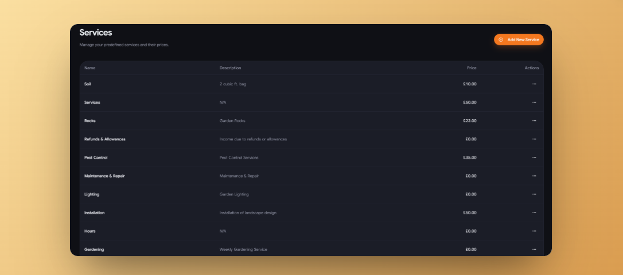This screenshot has height=275, width=623.
Task: Click the Name column header
Action: (x=90, y=68)
